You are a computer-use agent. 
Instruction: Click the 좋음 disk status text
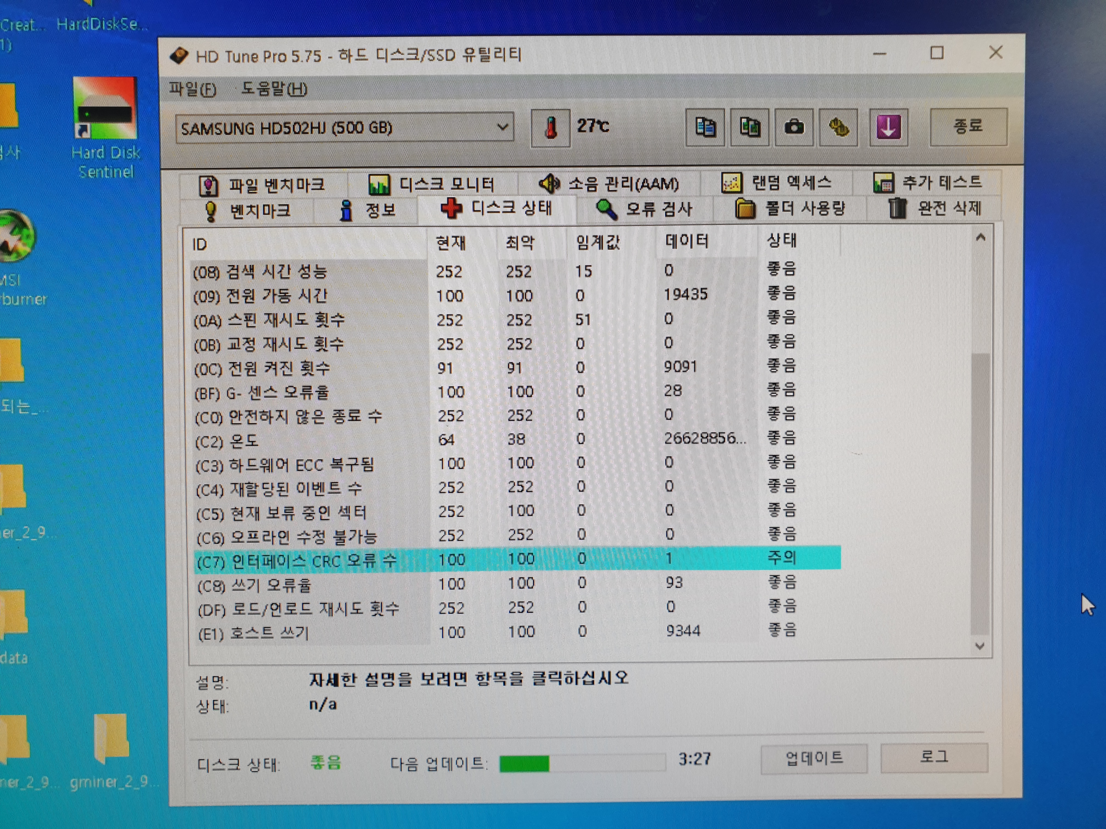[x=326, y=763]
